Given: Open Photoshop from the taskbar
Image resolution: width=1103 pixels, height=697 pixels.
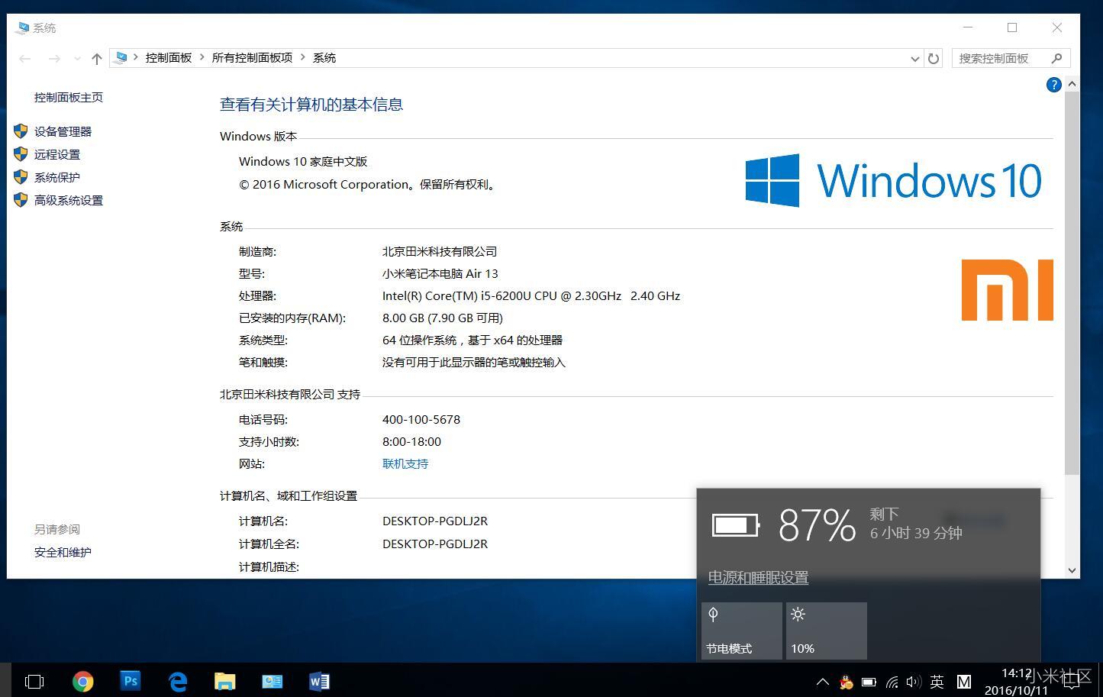Looking at the screenshot, I should 131,681.
